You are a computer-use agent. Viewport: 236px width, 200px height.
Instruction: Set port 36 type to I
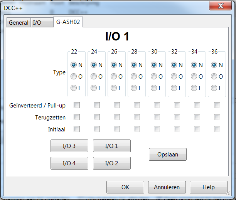(214, 88)
